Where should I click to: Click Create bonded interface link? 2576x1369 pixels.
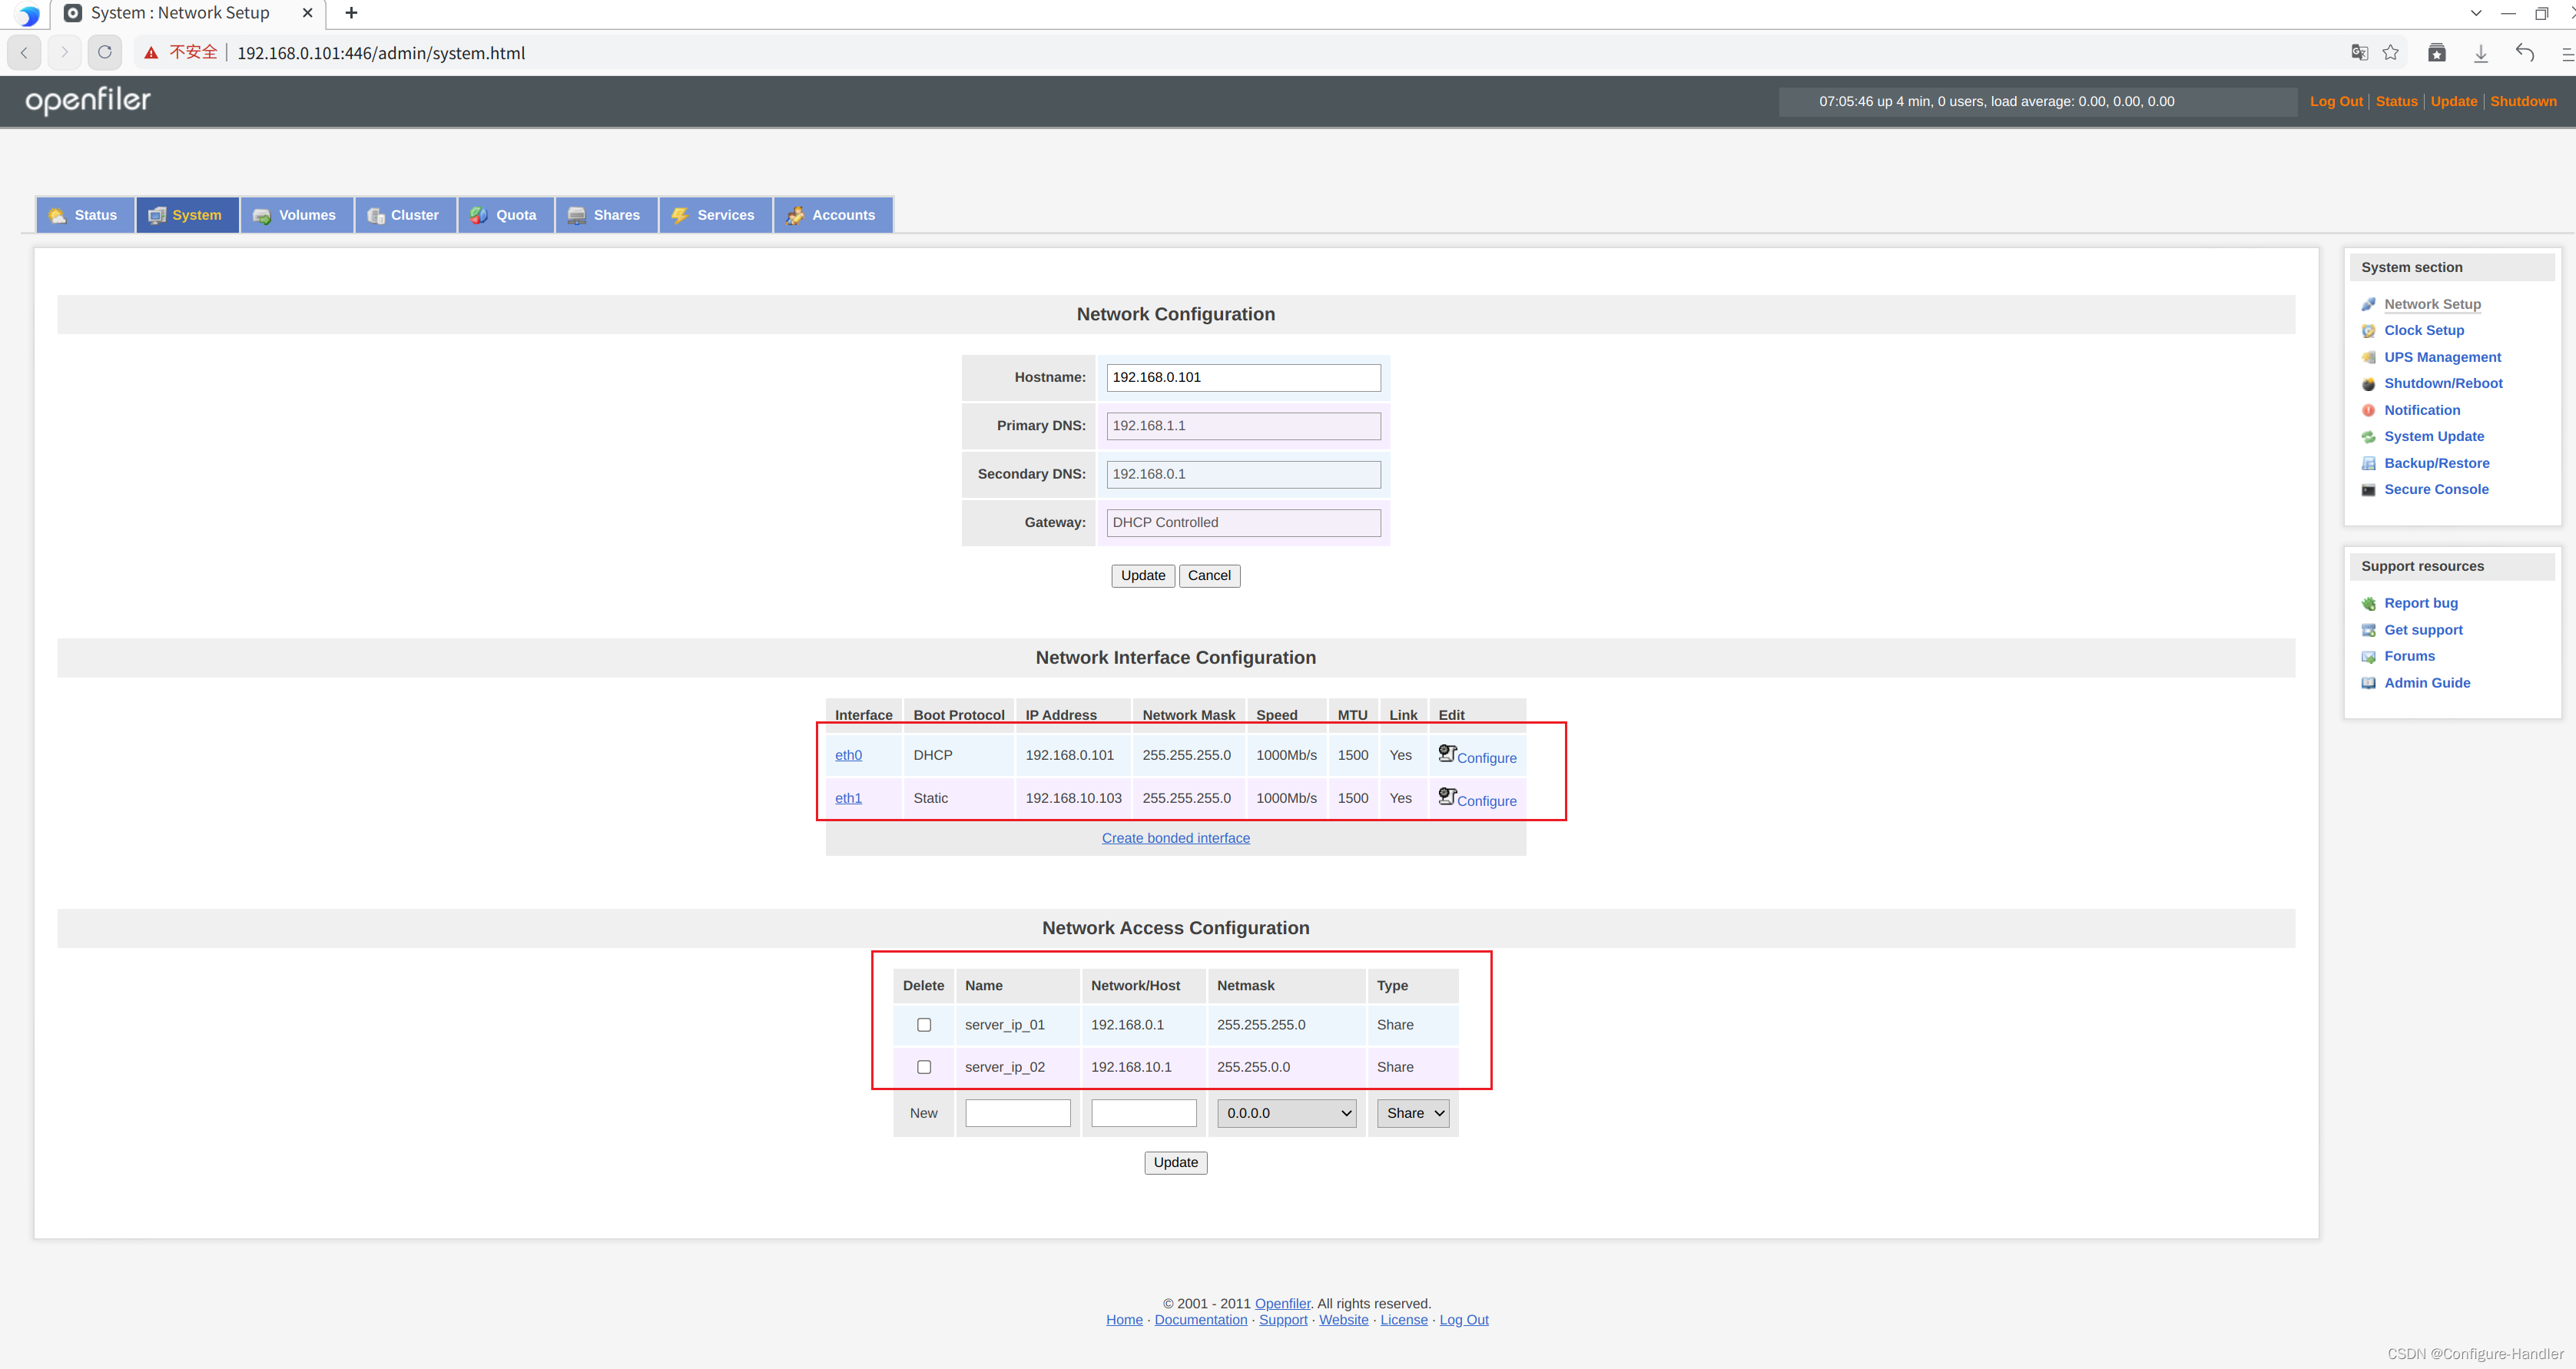[1175, 838]
